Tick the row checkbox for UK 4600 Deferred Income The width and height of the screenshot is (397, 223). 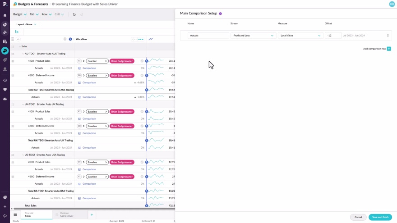tap(13, 126)
